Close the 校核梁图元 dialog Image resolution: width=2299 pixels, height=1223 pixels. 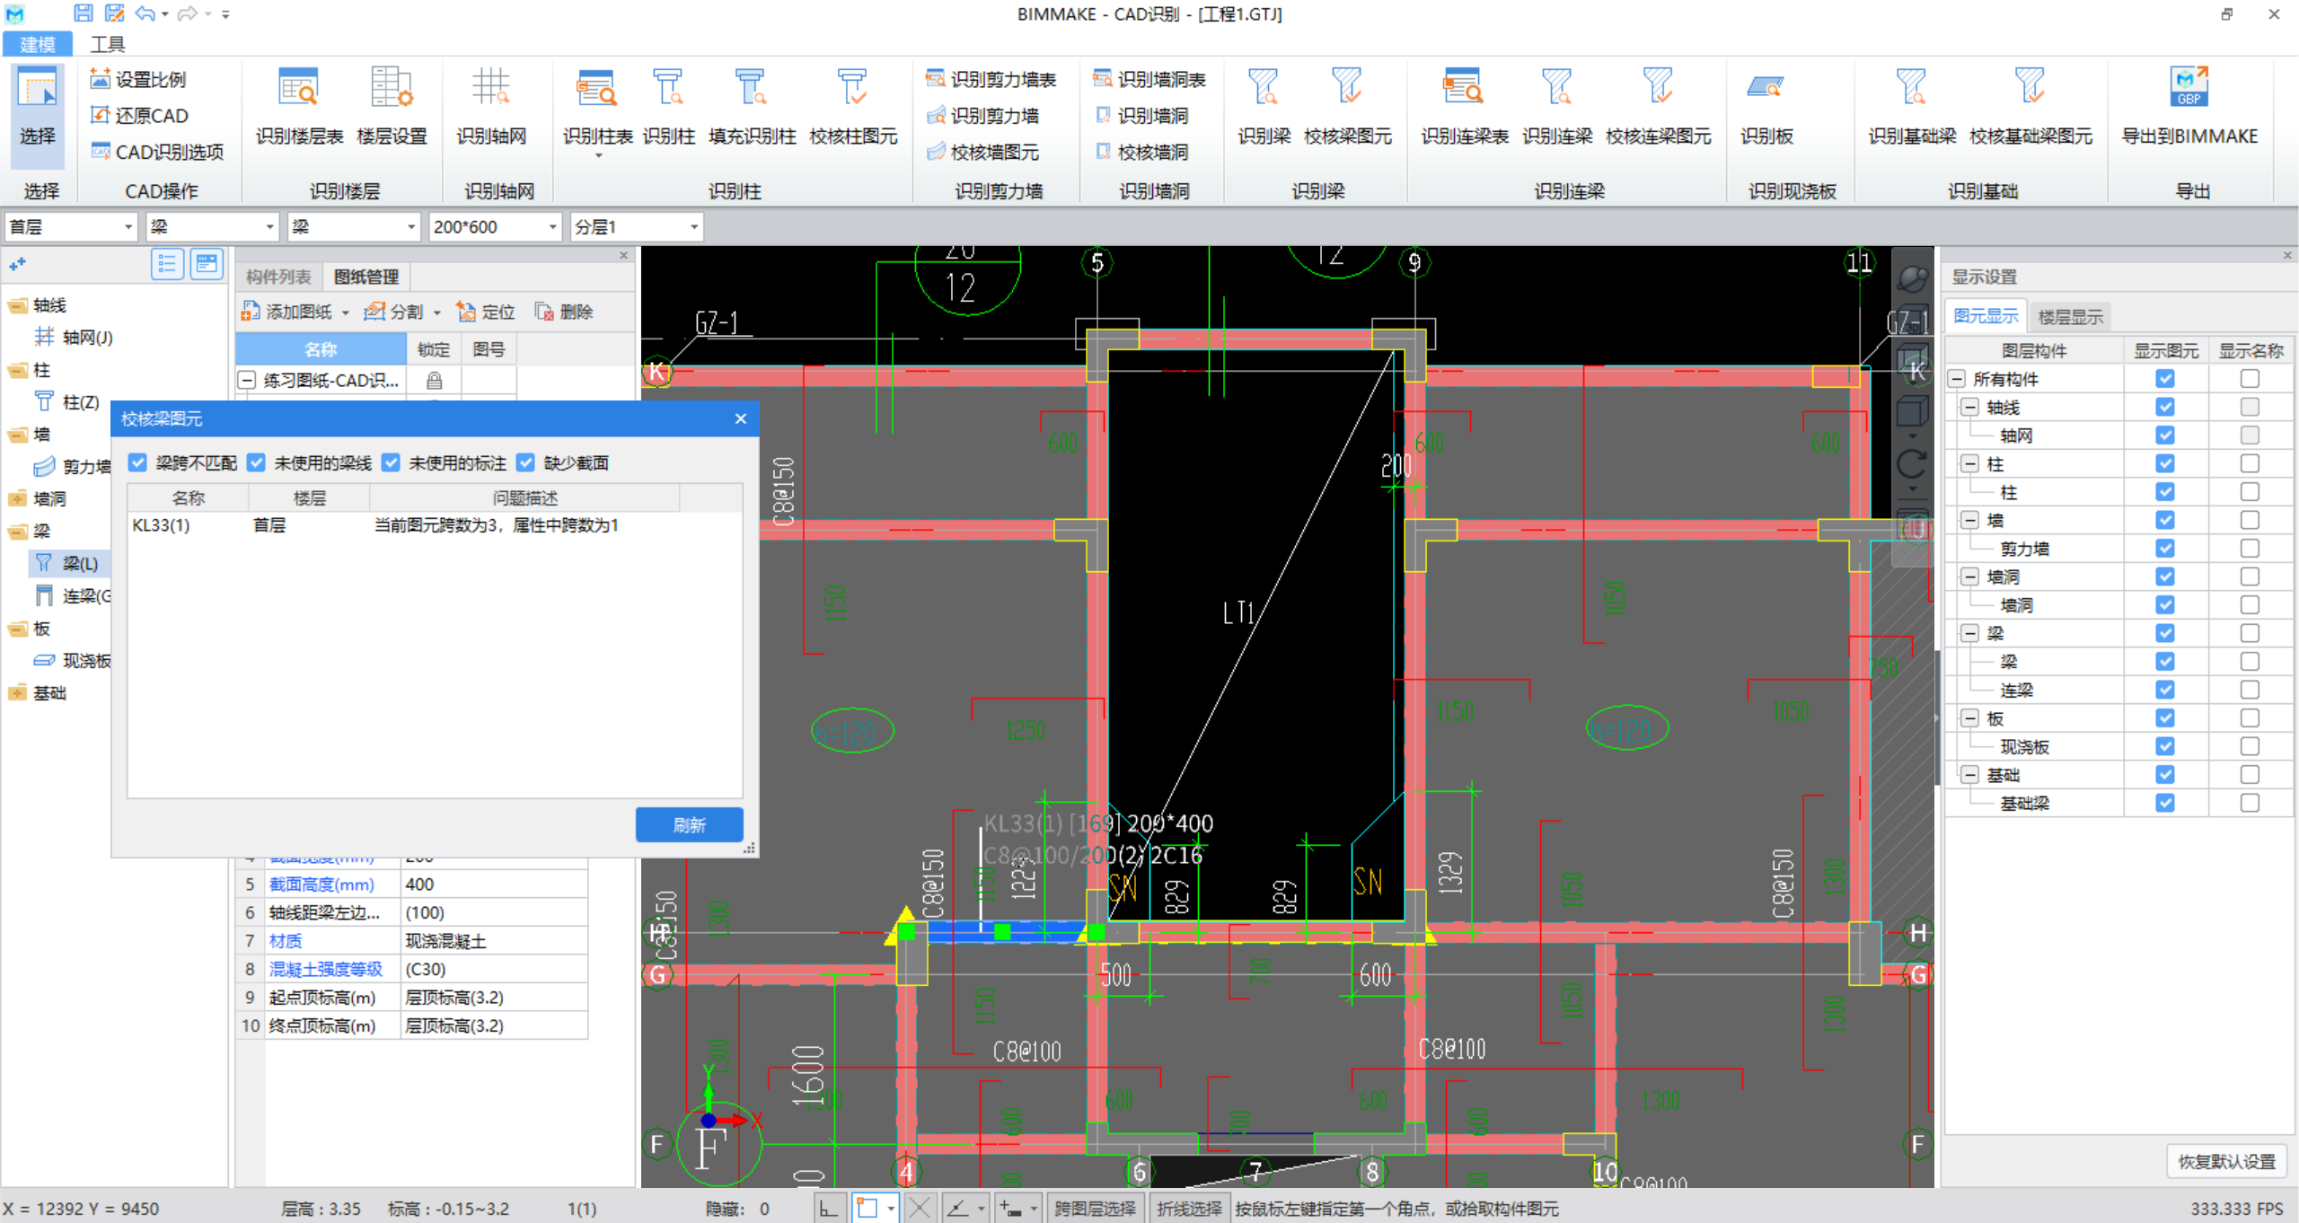[741, 418]
